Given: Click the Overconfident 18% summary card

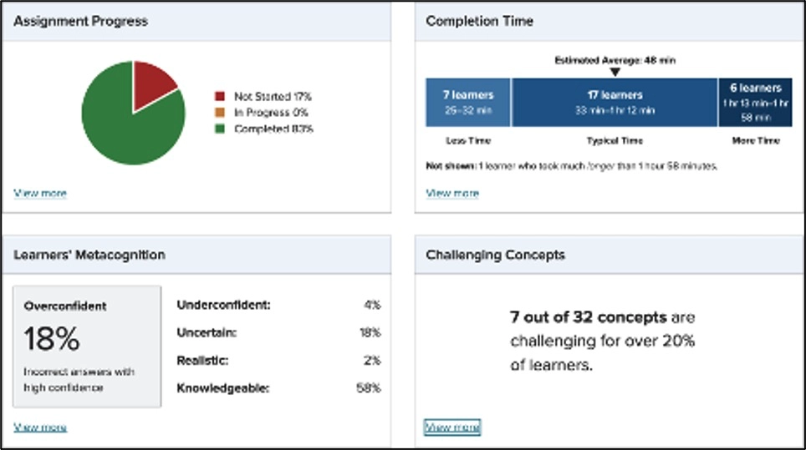Looking at the screenshot, I should (87, 346).
